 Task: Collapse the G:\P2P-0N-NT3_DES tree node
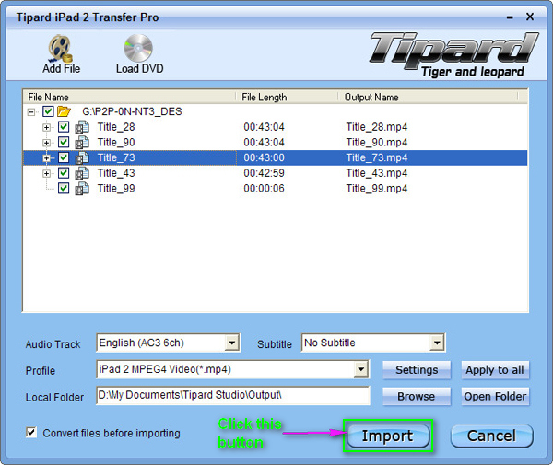pyautogui.click(x=31, y=112)
